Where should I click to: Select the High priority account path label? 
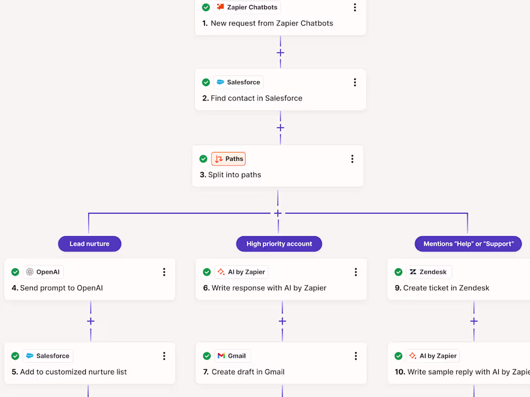coord(279,244)
